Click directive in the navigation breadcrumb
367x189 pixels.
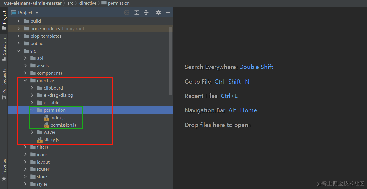(88, 3)
